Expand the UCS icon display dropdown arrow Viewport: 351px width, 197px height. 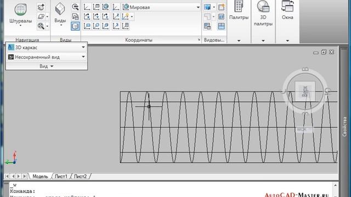point(132,17)
